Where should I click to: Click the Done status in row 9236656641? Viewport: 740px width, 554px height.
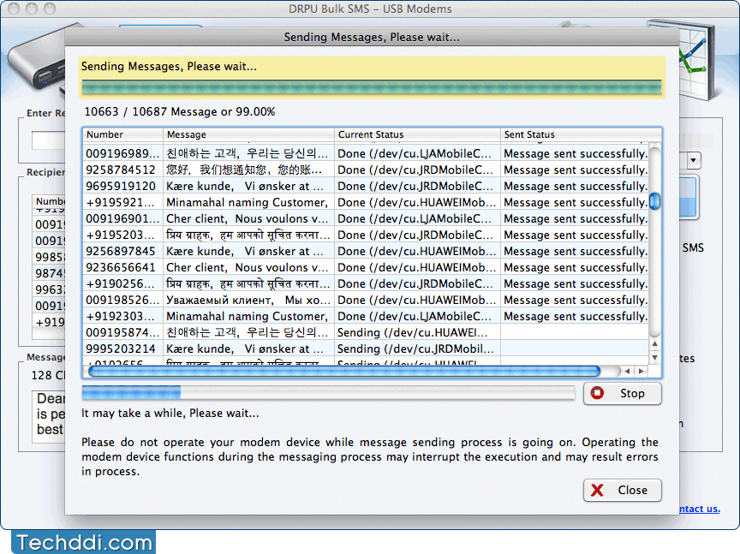417,267
